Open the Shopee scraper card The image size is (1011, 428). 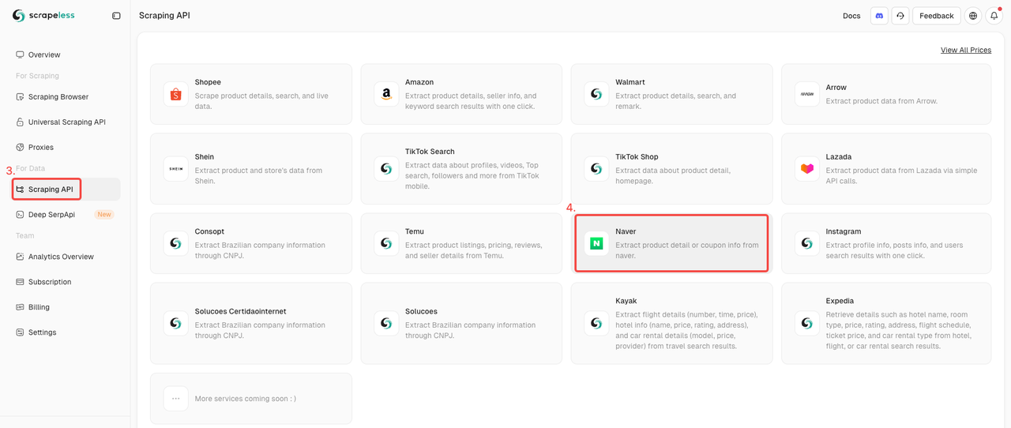click(x=251, y=94)
